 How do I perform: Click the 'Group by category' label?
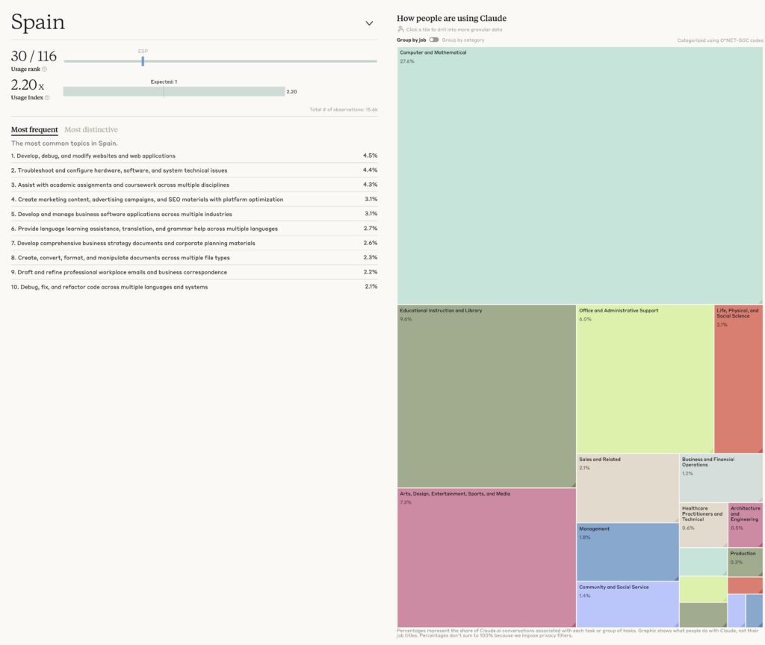pos(463,40)
